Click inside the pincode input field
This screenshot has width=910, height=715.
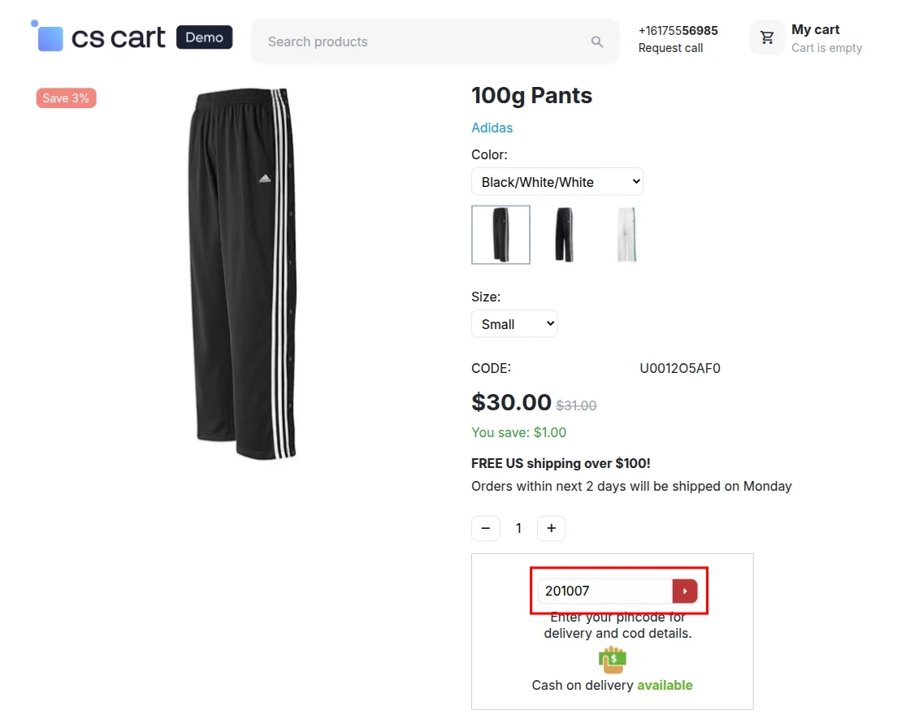point(593,591)
